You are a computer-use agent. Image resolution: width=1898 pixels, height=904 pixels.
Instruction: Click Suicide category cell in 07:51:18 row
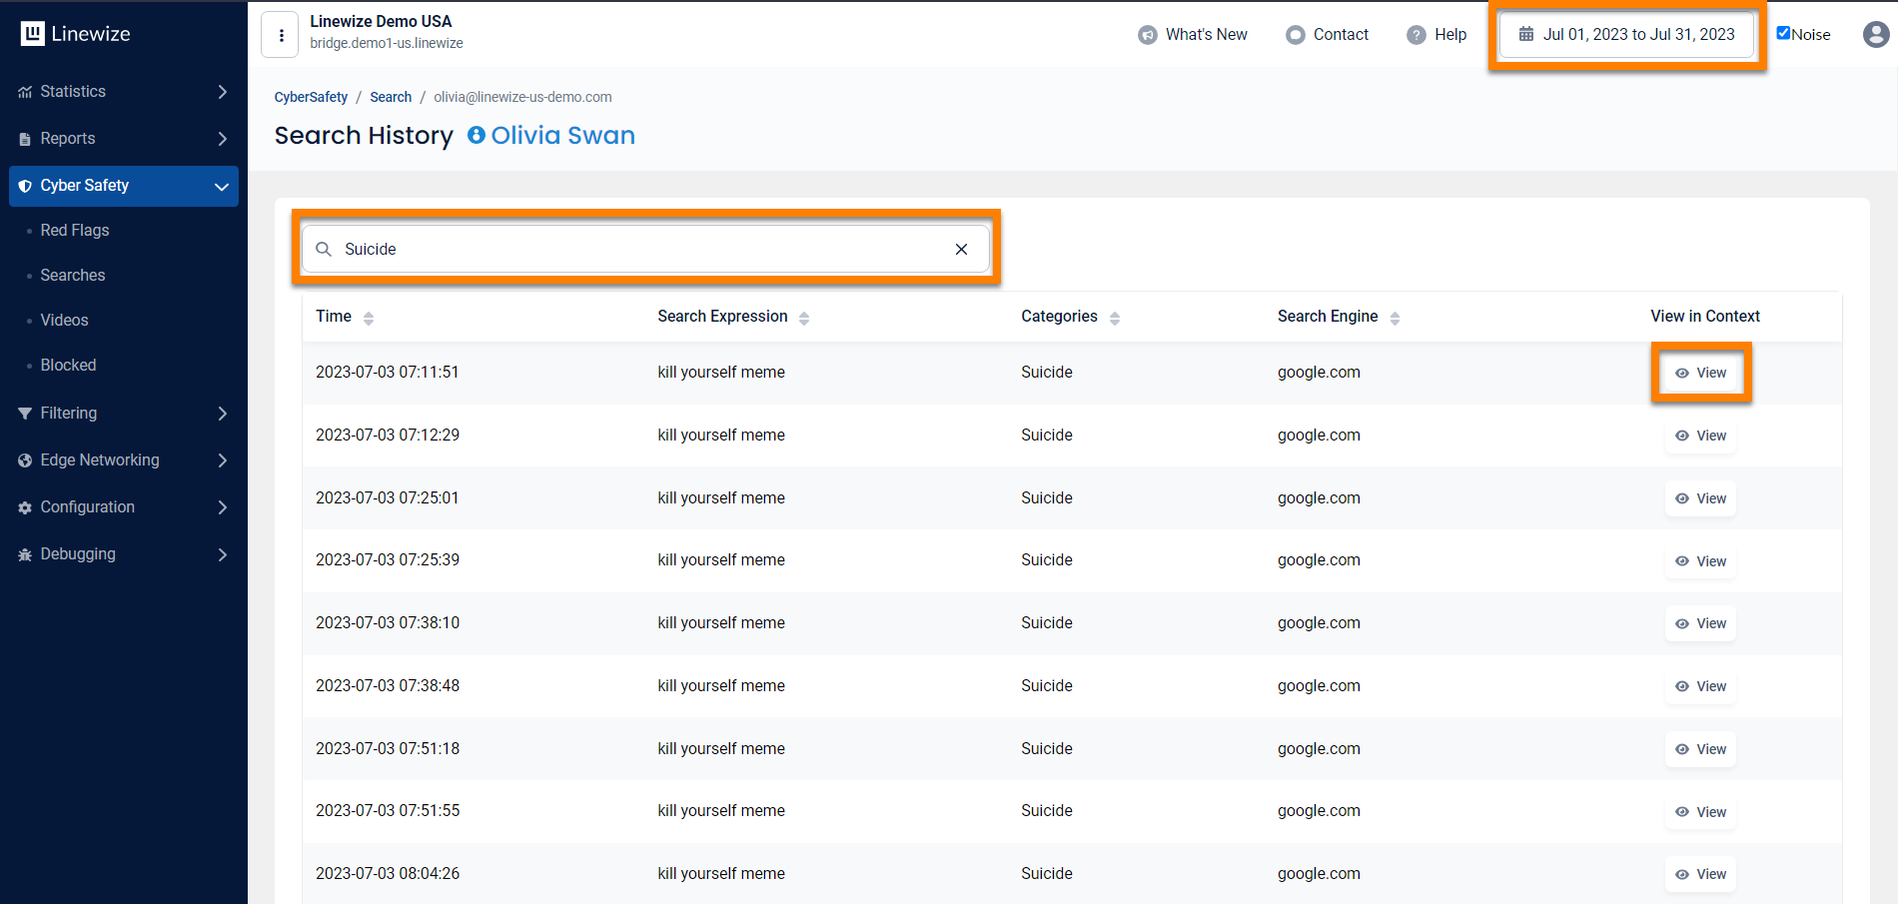(1047, 748)
